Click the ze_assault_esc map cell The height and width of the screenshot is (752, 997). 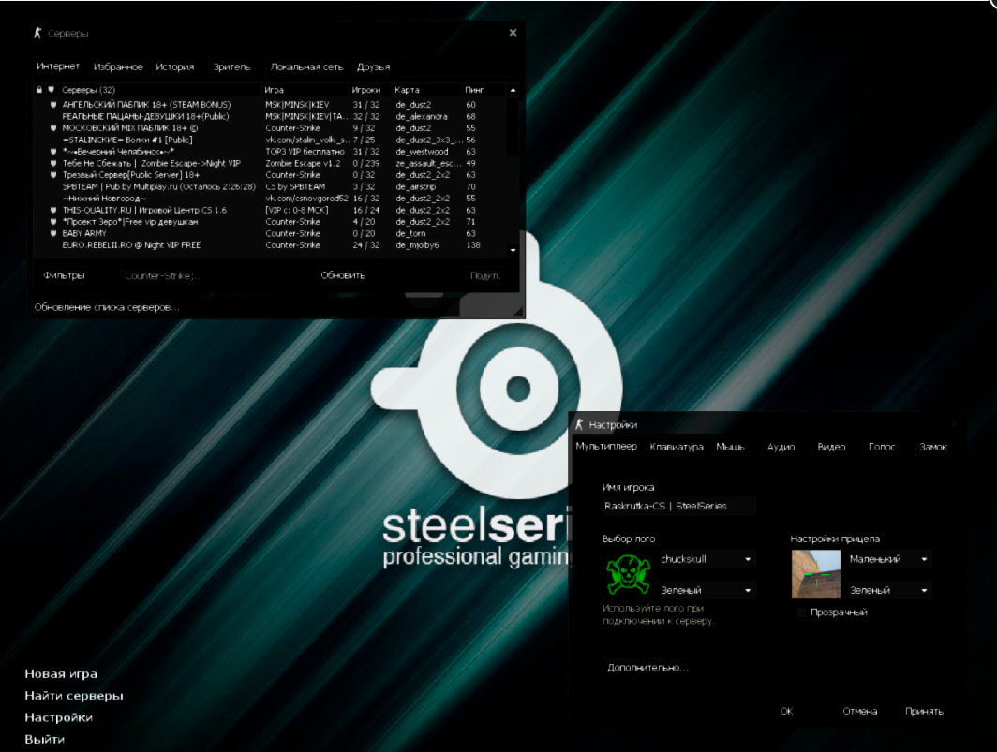(x=426, y=163)
